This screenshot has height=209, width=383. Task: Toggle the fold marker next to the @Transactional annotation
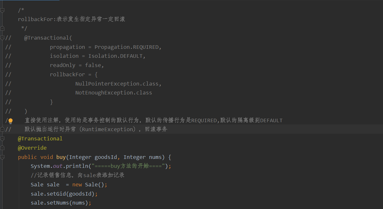click(x=3, y=139)
